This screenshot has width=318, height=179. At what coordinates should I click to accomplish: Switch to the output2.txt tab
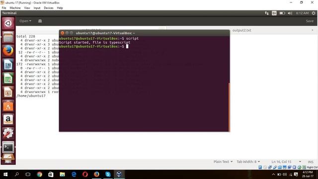[242, 30]
